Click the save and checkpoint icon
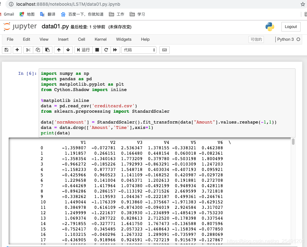This screenshot has height=247, width=307. pyautogui.click(x=6, y=50)
